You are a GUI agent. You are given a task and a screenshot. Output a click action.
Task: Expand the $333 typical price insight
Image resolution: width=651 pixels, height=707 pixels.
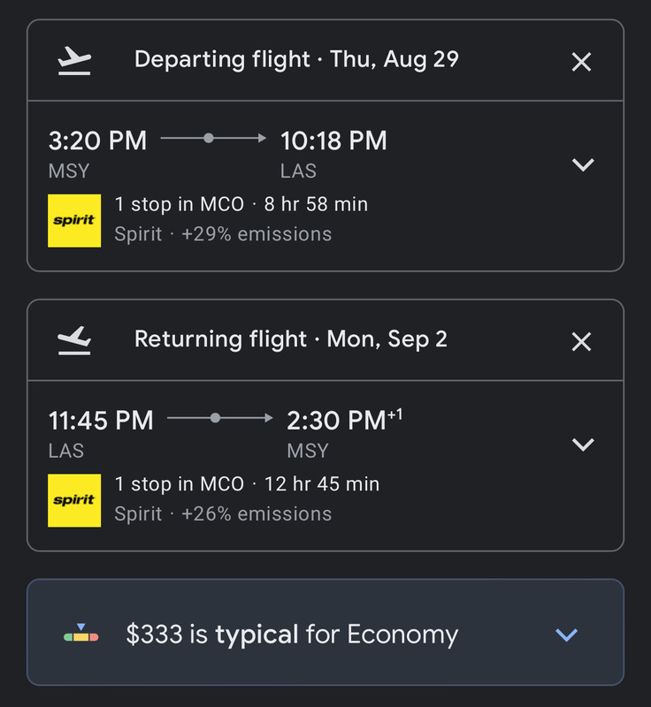coord(566,635)
